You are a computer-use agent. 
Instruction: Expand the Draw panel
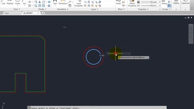tap(17, 9)
